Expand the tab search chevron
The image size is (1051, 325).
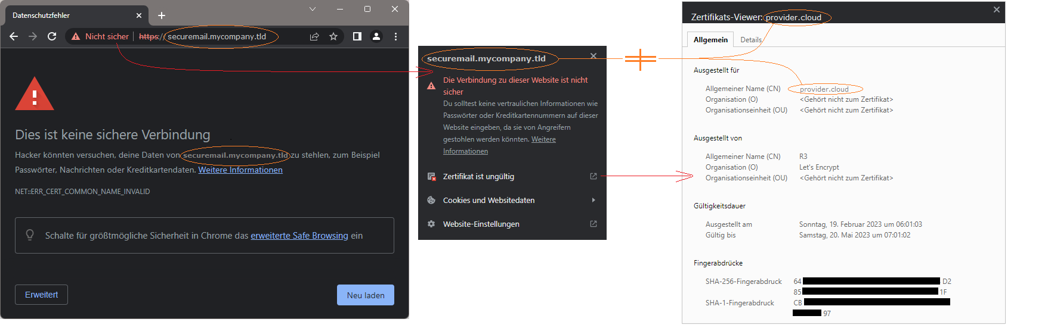click(312, 9)
